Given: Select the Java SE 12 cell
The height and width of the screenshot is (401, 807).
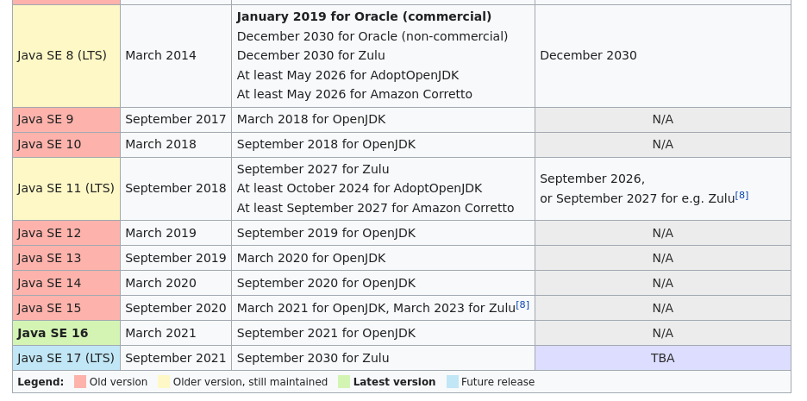Looking at the screenshot, I should [66, 233].
